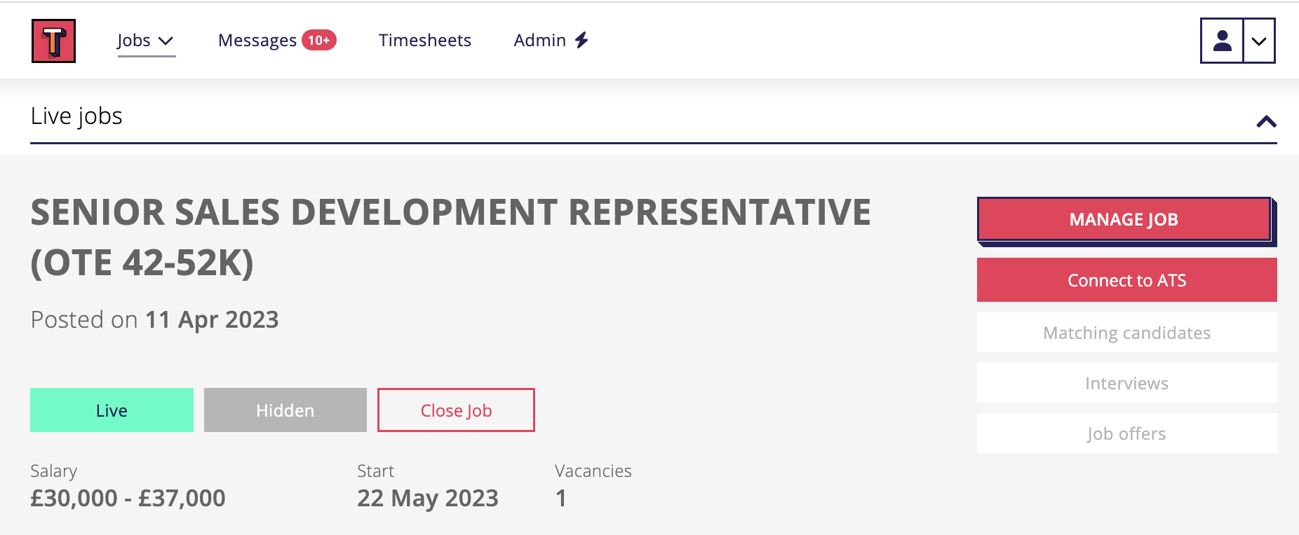Viewport: 1299px width, 535px height.
Task: Open the Messages page
Action: 257,41
